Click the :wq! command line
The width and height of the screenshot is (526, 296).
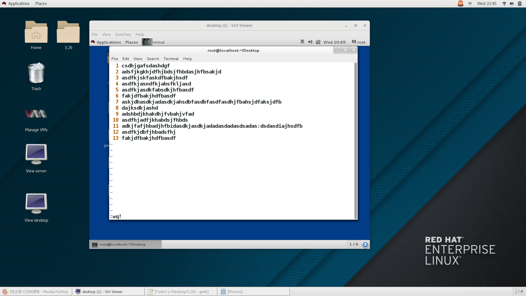click(115, 217)
